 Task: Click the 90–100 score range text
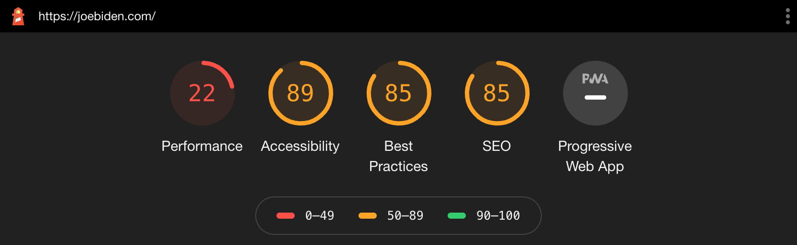(498, 216)
